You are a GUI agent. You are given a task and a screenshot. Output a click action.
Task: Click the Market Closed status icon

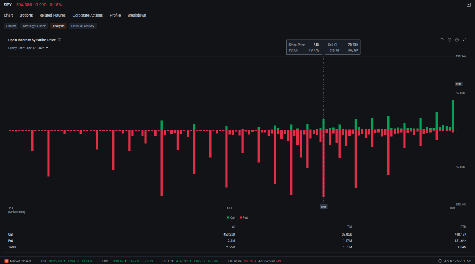pos(6,261)
